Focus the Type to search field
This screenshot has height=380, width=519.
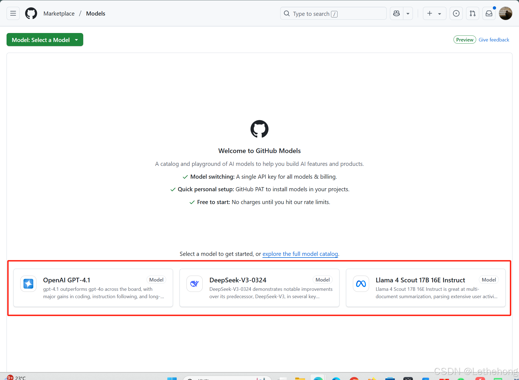click(333, 13)
